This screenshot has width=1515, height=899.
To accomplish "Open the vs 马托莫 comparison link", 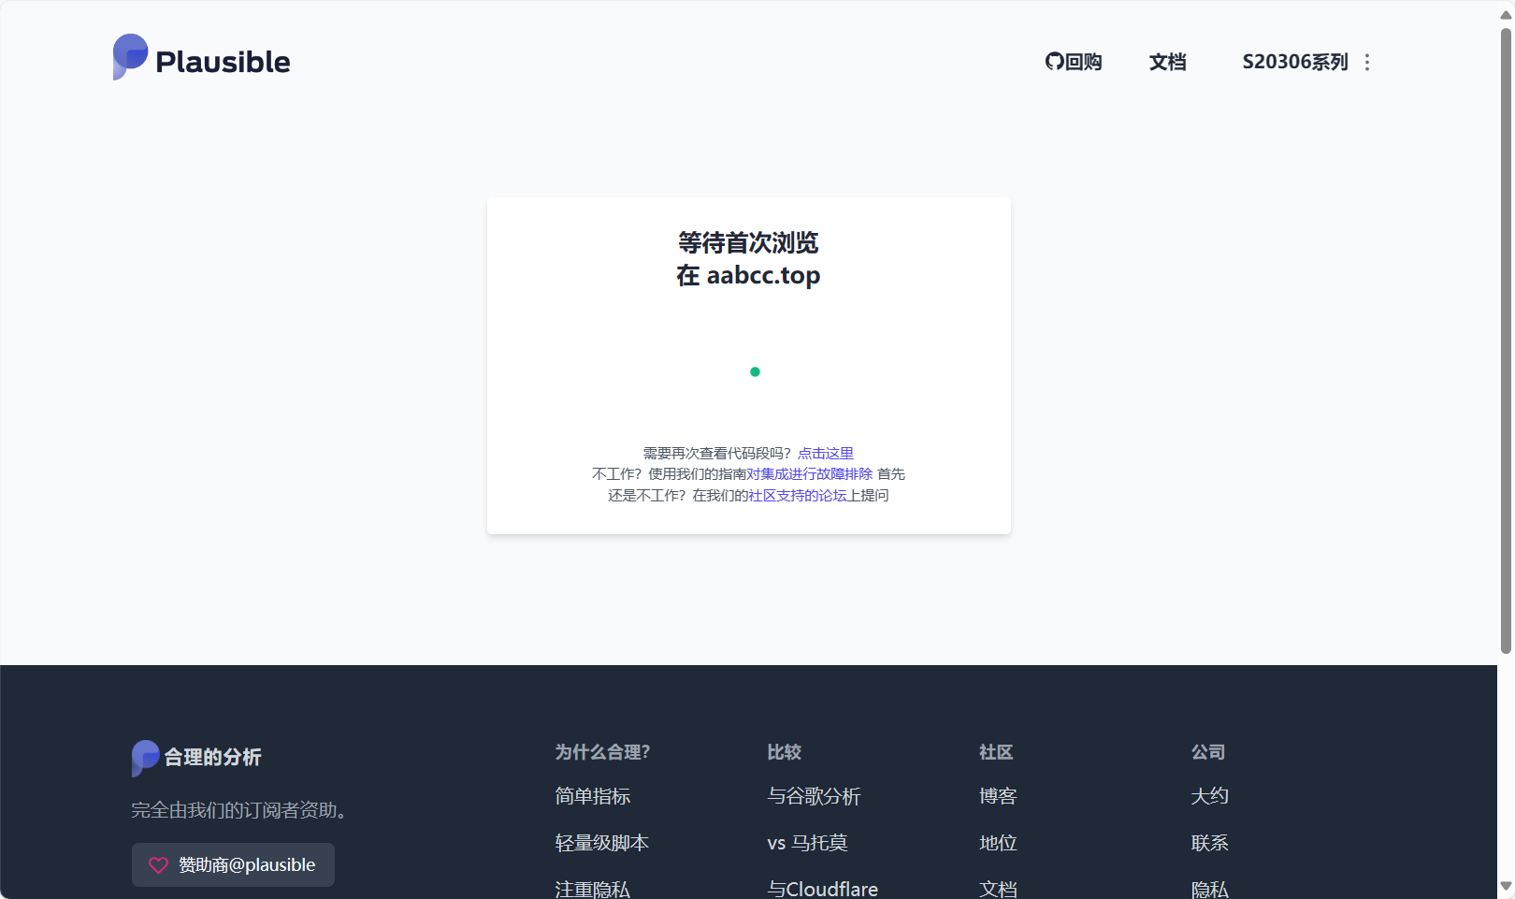I will coord(807,843).
